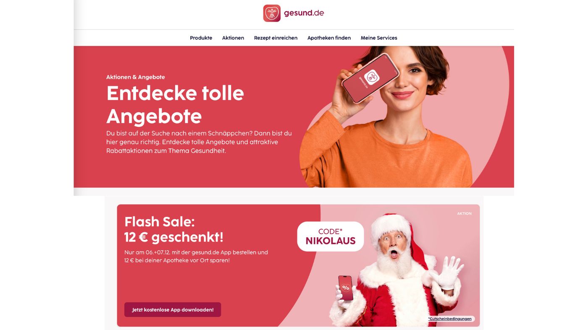Click the hero description paragraph about Schnäppchen
Viewport: 588px width, 330px height.
click(199, 142)
